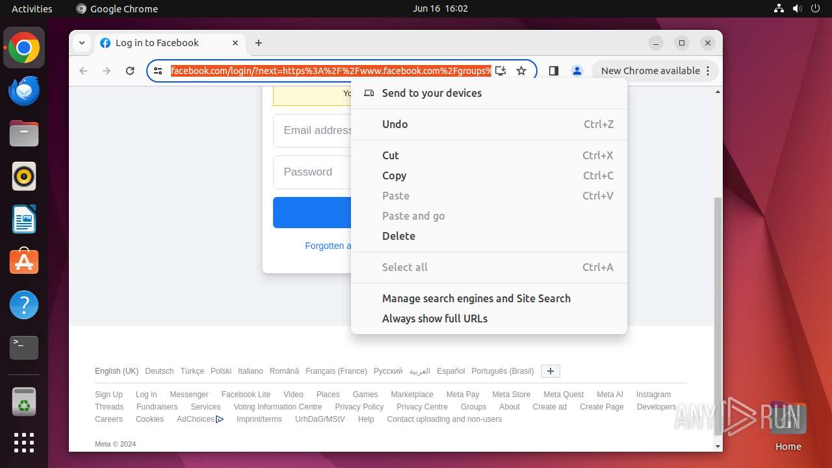
Task: Reload the Facebook page
Action: pyautogui.click(x=130, y=71)
